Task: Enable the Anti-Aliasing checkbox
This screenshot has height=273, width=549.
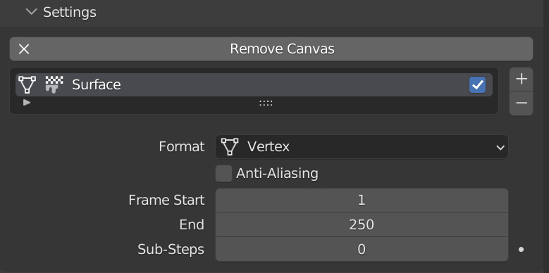Action: click(223, 173)
